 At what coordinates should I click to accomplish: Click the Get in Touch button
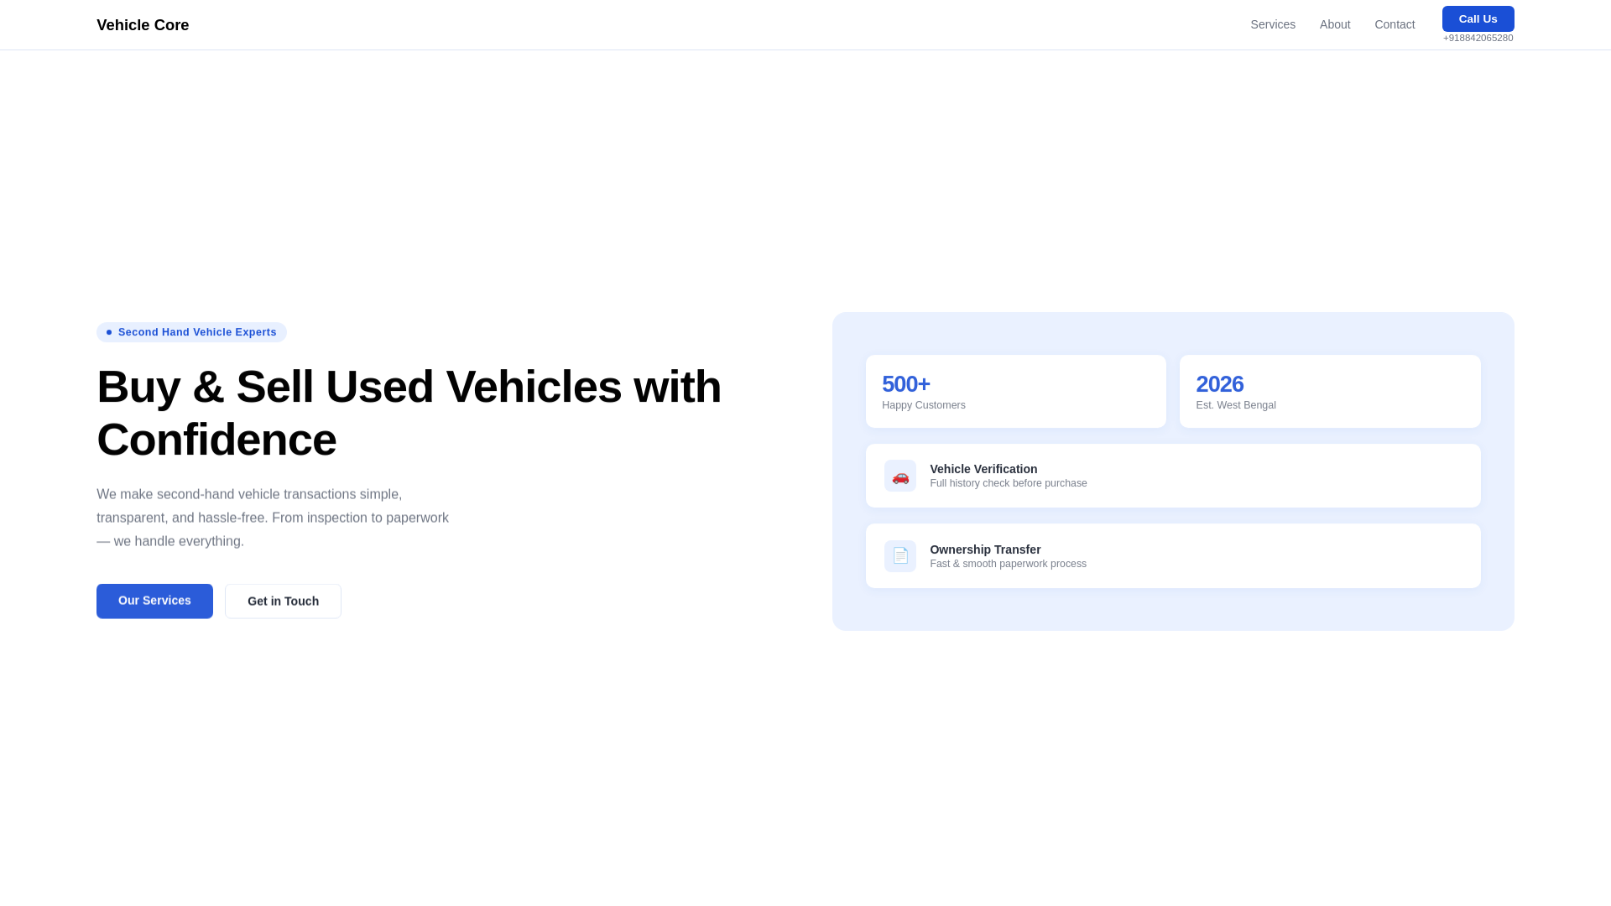283,601
